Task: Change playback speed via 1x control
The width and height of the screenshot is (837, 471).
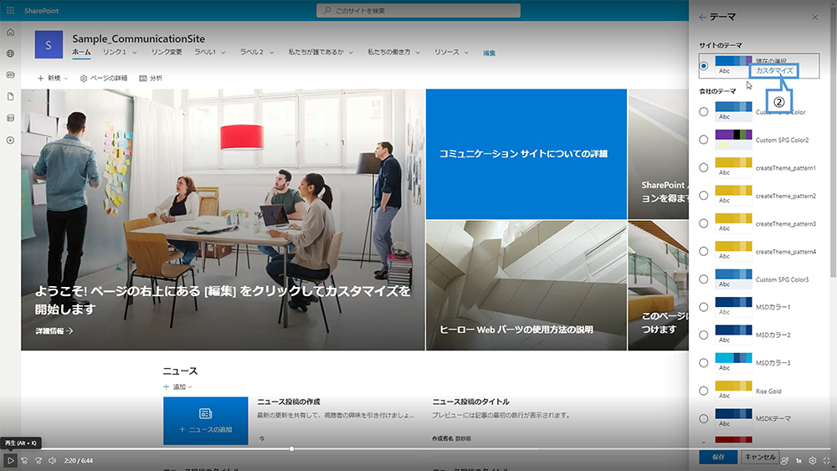Action: point(798,460)
